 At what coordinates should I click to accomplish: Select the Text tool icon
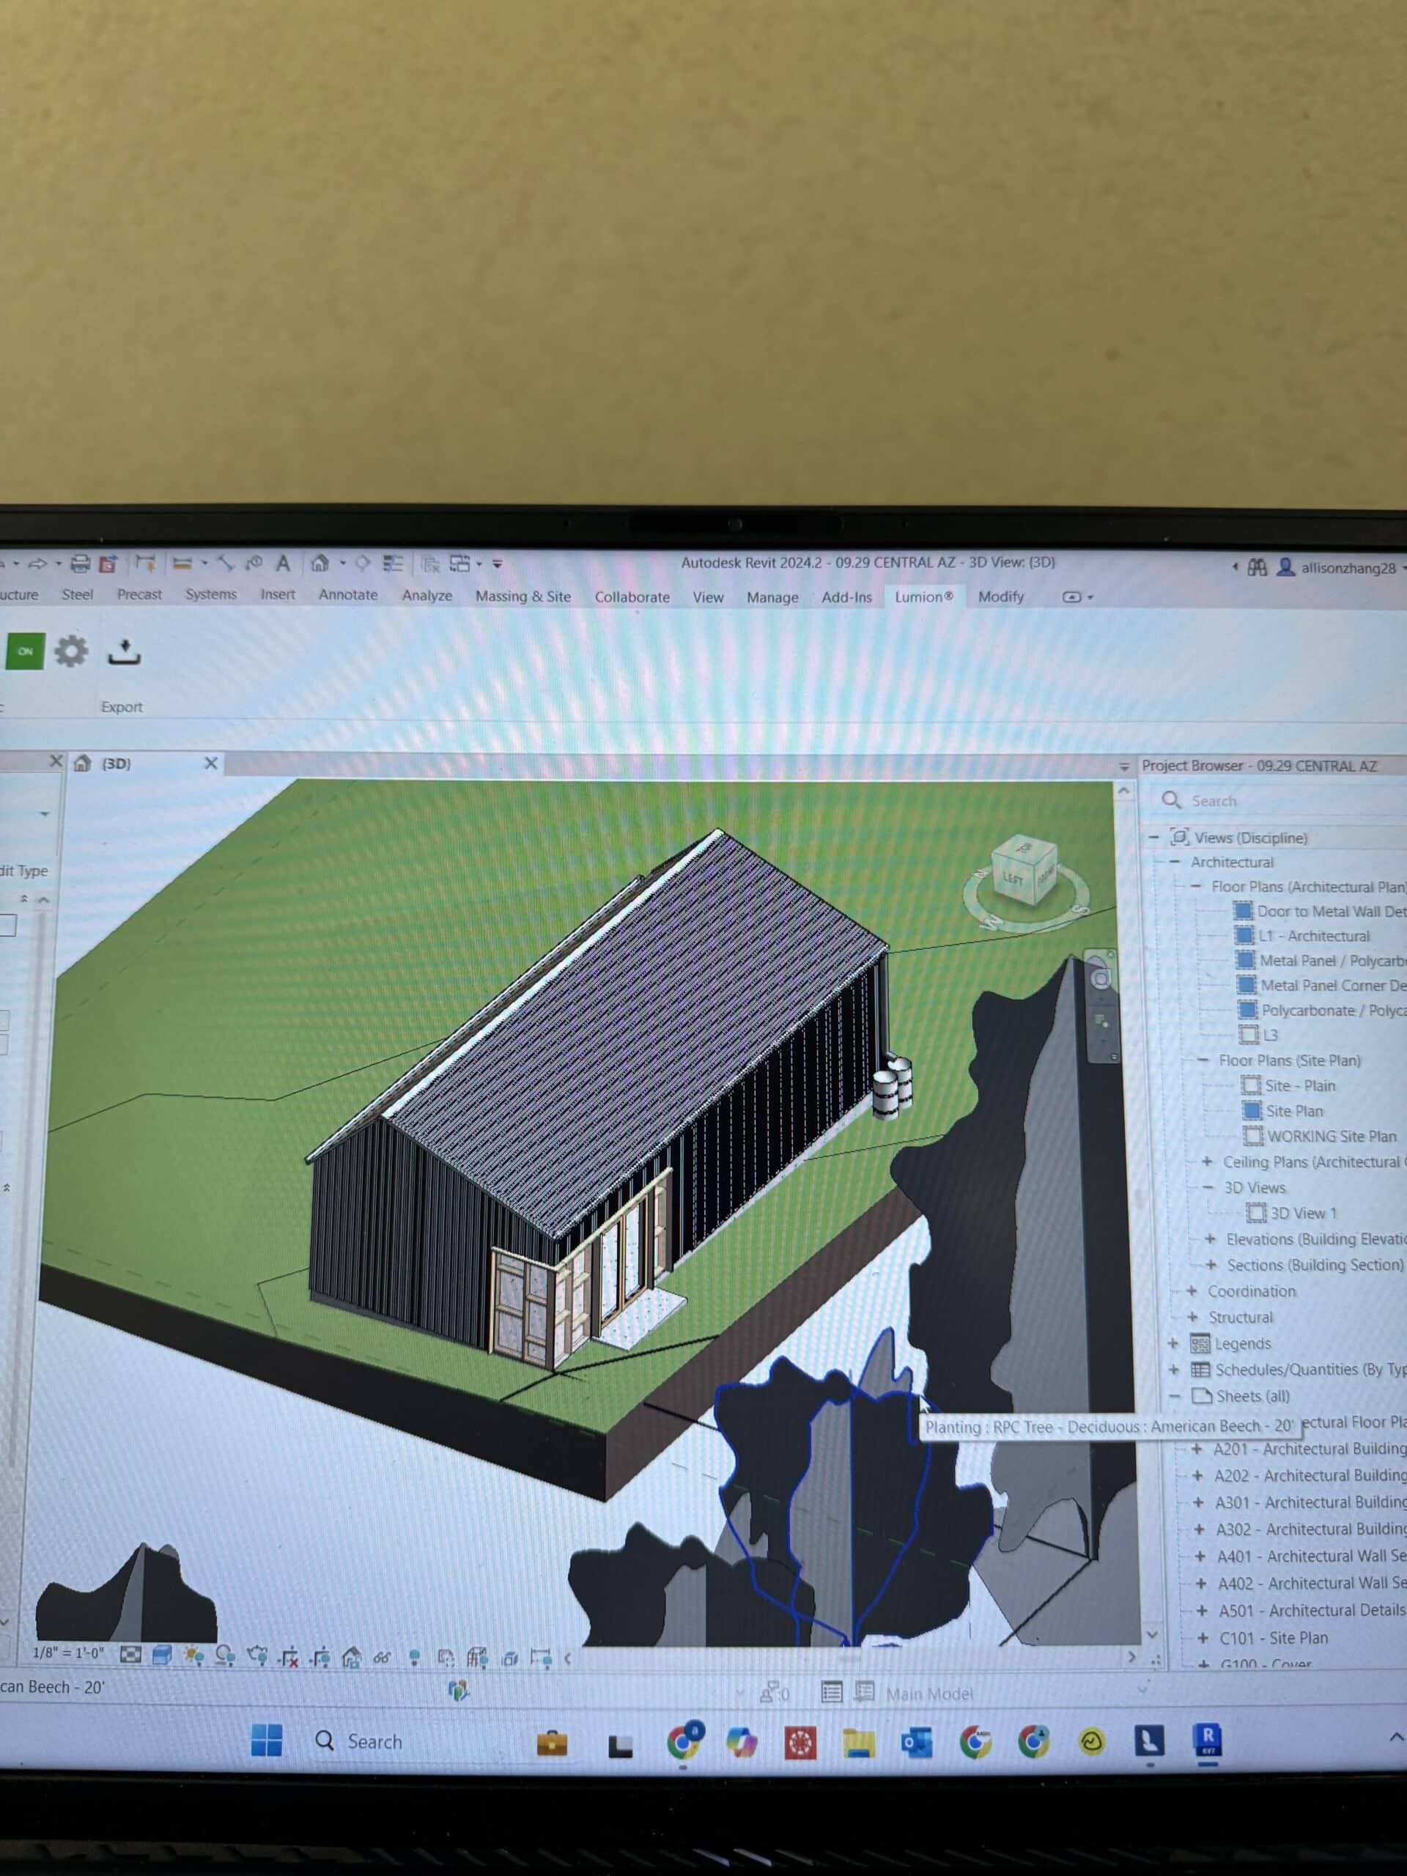coord(284,563)
